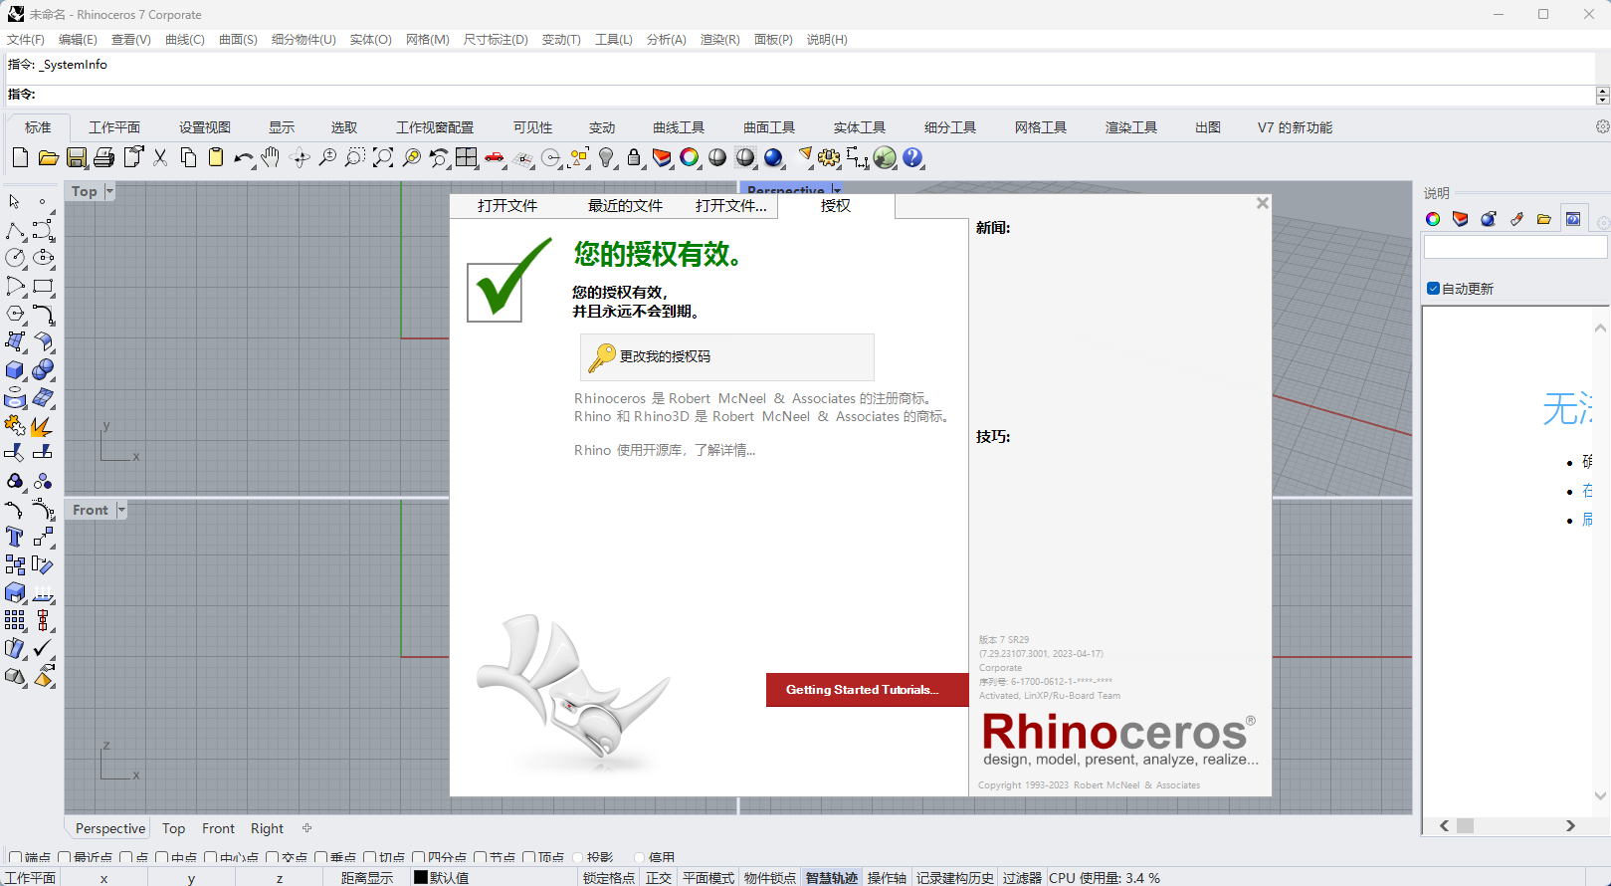This screenshot has height=886, width=1611.
Task: Switch to the 打开文件 tab in splash
Action: (507, 206)
